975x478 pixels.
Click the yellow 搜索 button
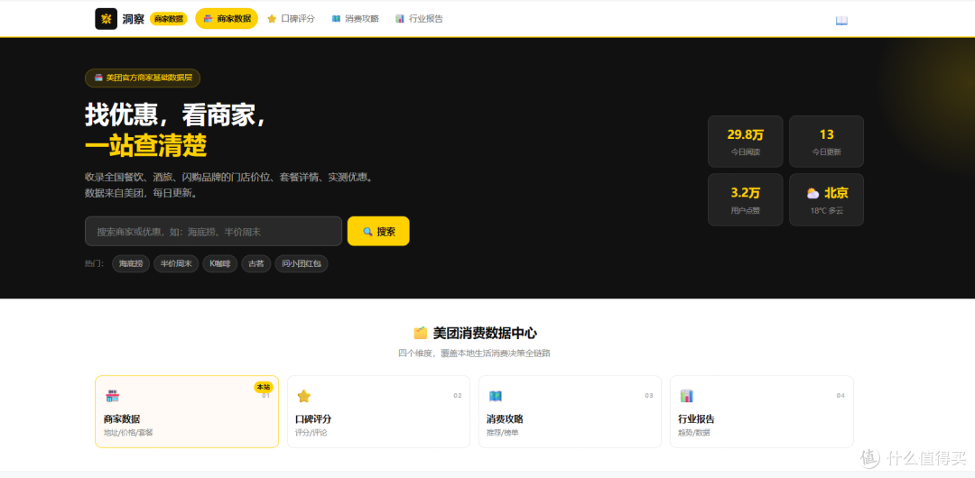378,231
